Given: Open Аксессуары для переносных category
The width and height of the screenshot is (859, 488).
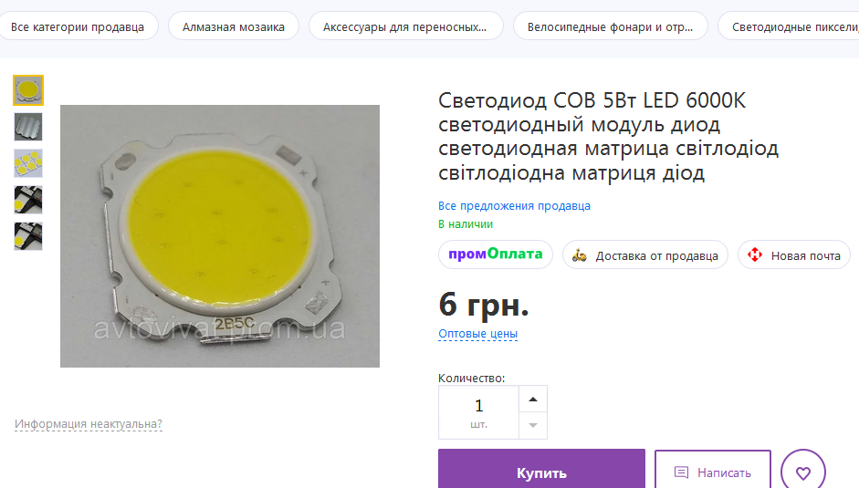Looking at the screenshot, I should click(405, 26).
